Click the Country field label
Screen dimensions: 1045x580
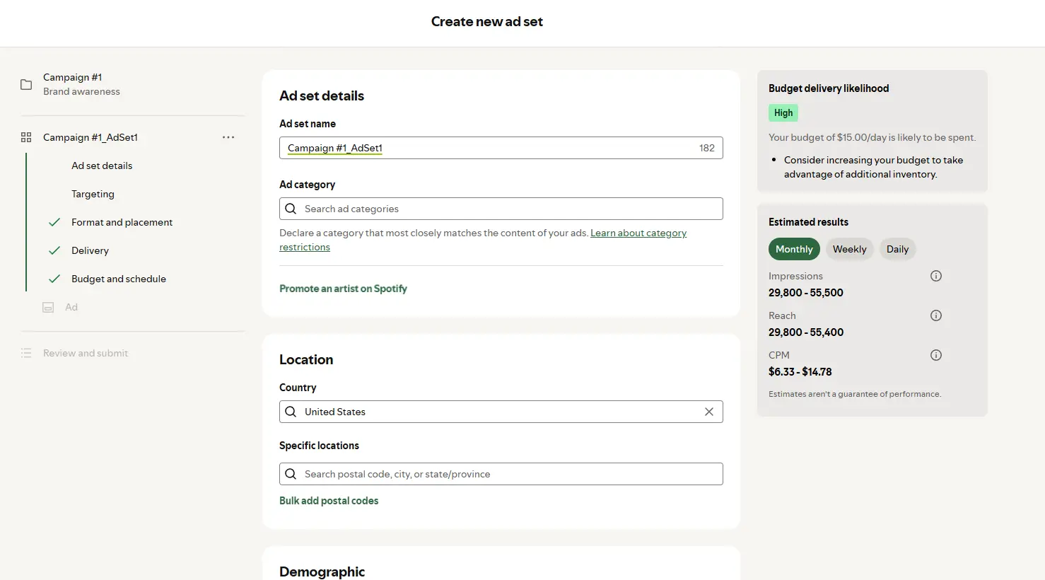pyautogui.click(x=298, y=388)
